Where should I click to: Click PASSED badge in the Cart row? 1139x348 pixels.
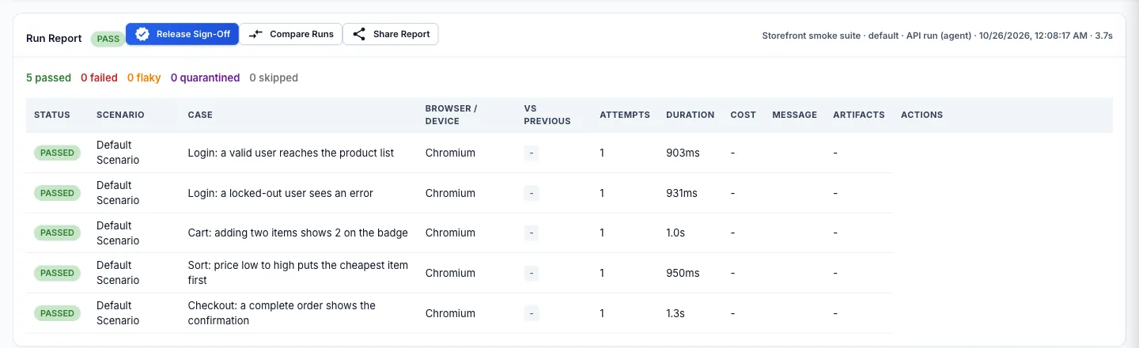click(57, 233)
